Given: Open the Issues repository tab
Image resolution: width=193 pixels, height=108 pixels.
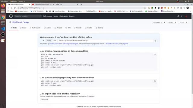Looking at the screenshot, I should 23,28.
